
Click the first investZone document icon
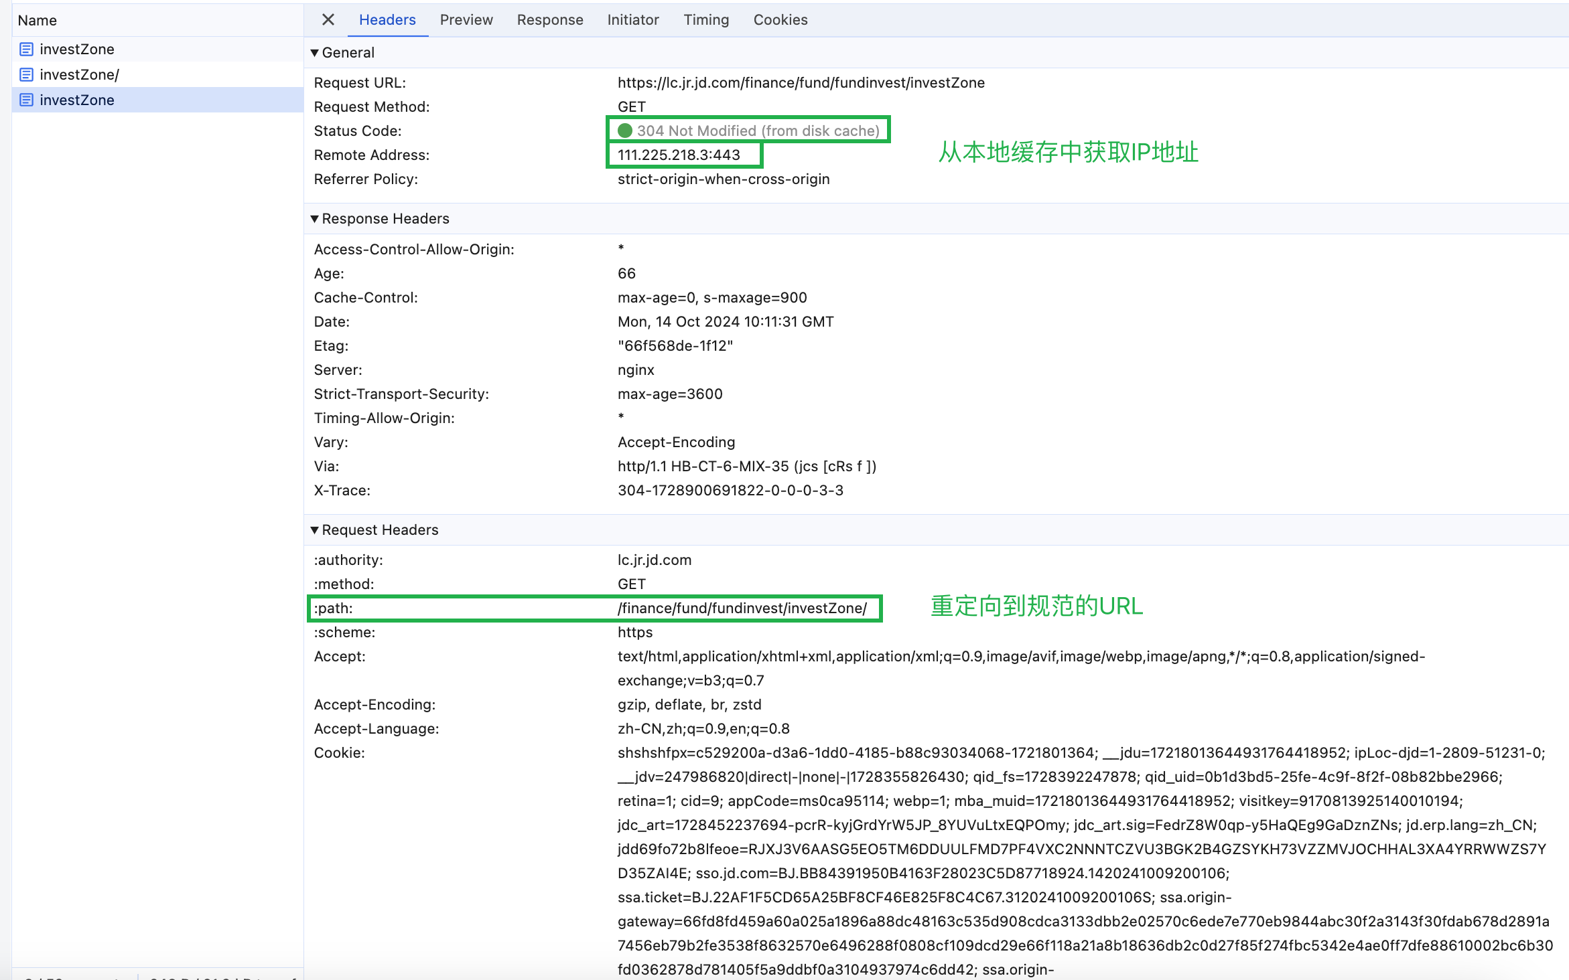26,49
